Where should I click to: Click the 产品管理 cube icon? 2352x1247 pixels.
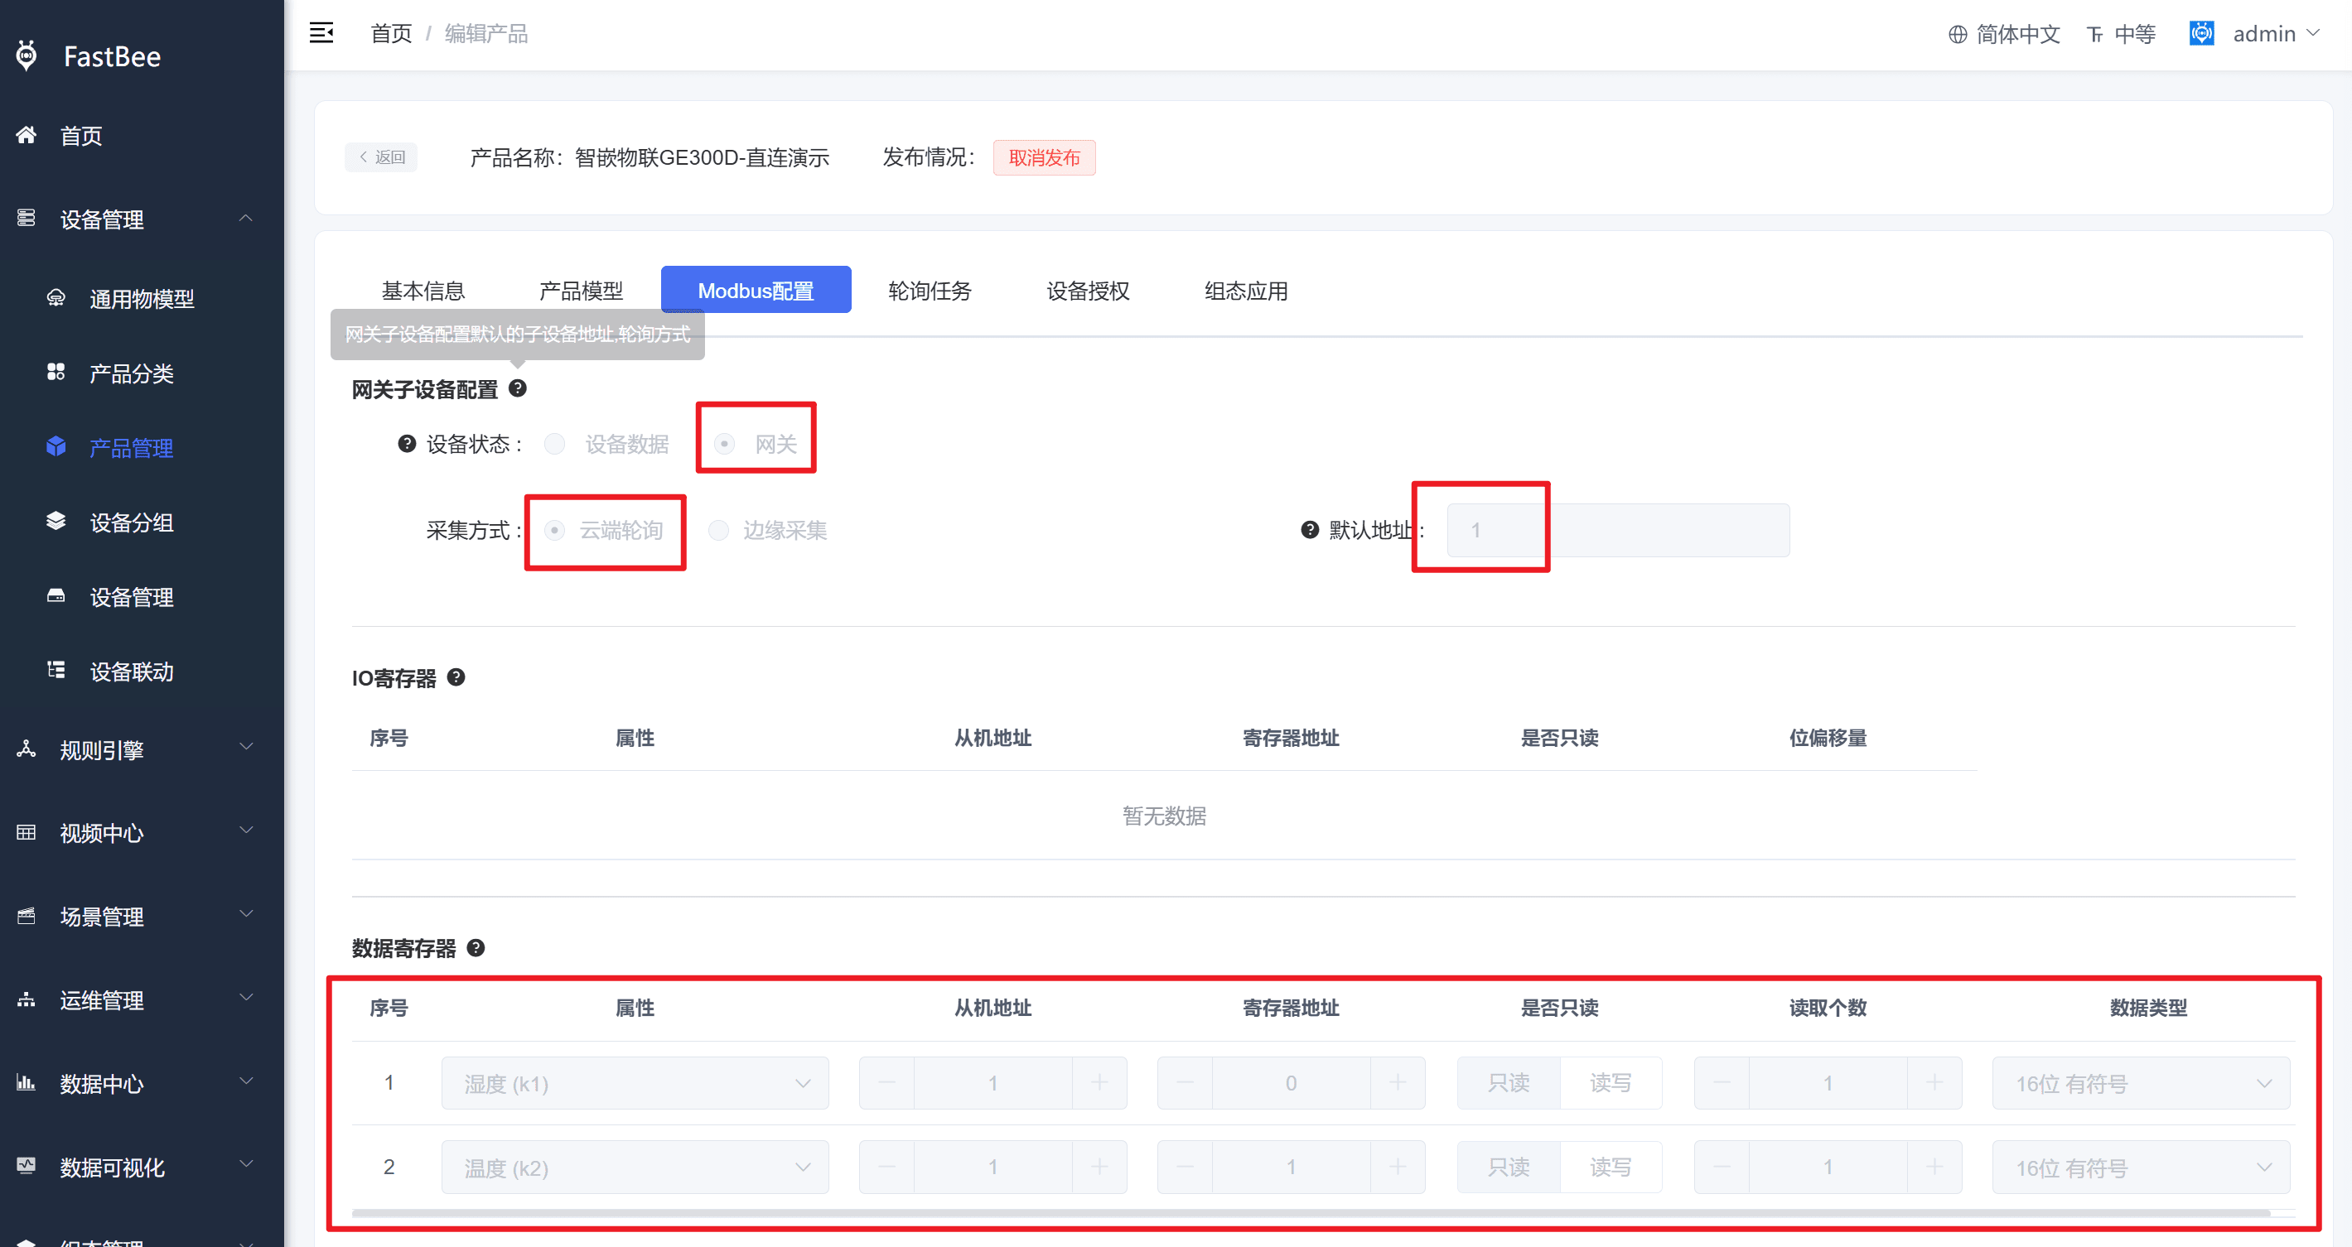pyautogui.click(x=56, y=446)
